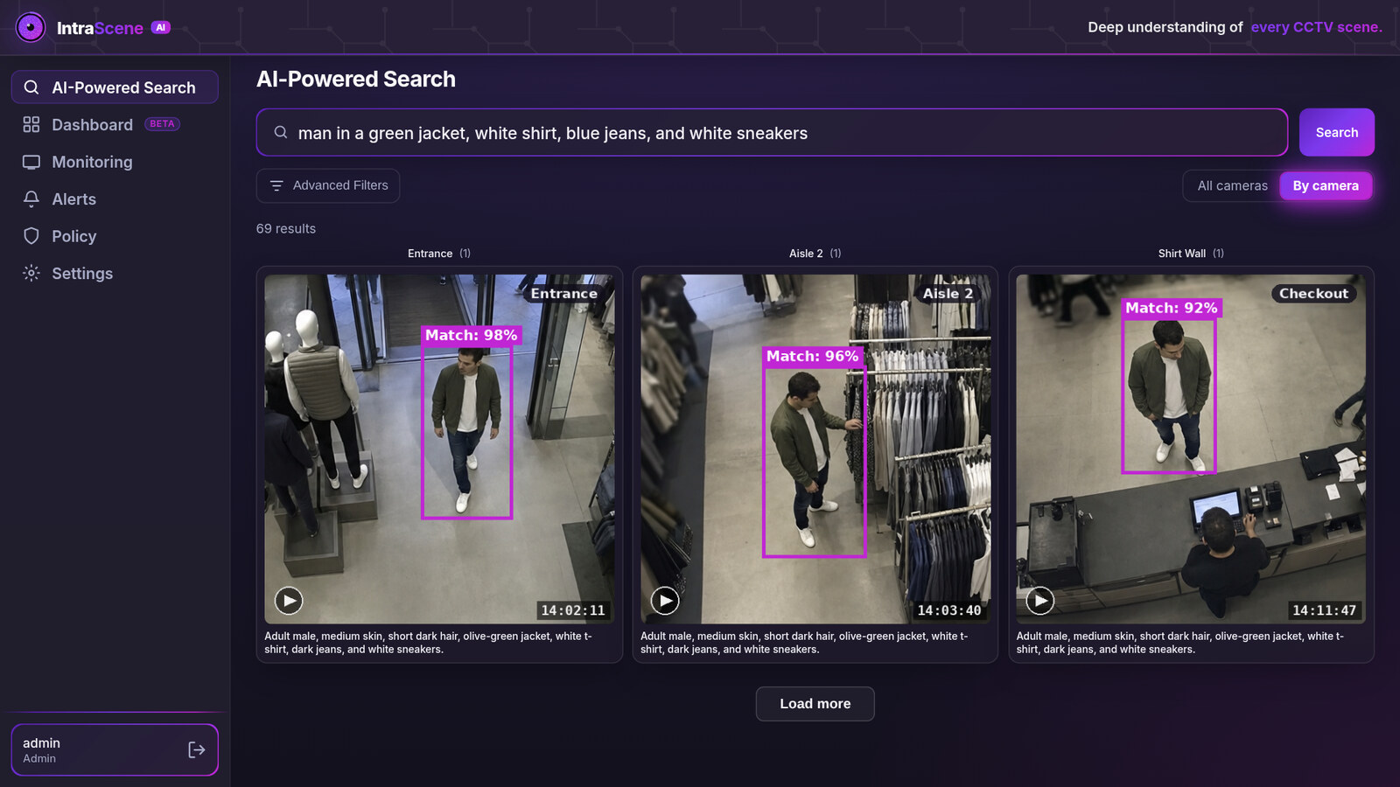This screenshot has height=787, width=1400.
Task: Open Settings from the sidebar
Action: pyautogui.click(x=115, y=273)
